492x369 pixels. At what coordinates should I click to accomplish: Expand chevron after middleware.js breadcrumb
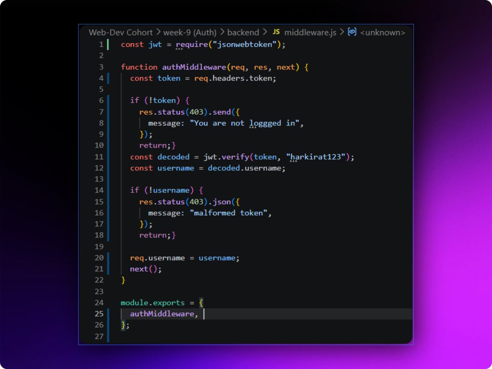(341, 32)
